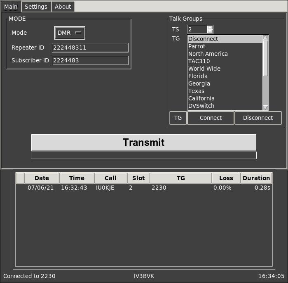Click the IV3BVK callsign in status bar
288x283 pixels.
[x=144, y=276]
